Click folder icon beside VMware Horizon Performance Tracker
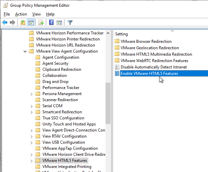Viewport: 208px width, 172px height. (x=31, y=33)
